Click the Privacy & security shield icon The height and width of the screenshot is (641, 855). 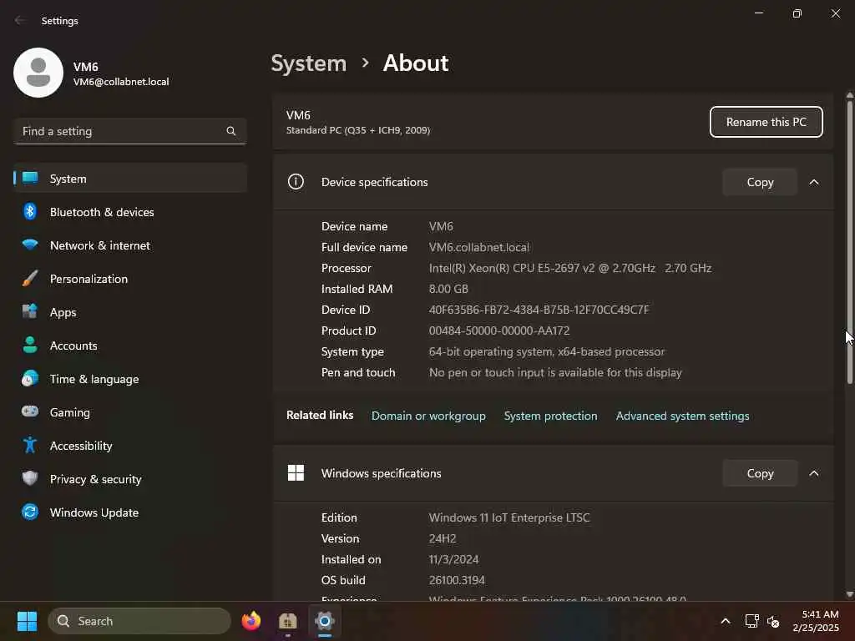[30, 478]
